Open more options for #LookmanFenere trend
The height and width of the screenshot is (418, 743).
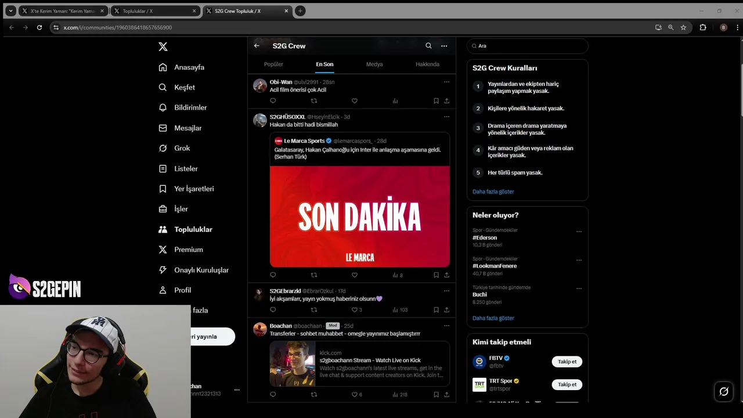[x=579, y=260]
